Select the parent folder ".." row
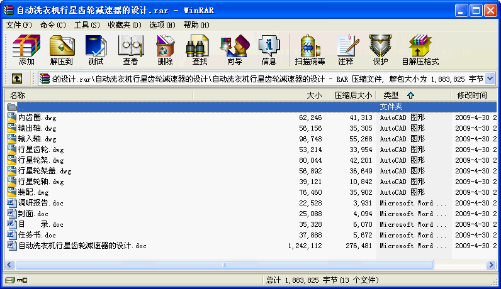 [250, 107]
